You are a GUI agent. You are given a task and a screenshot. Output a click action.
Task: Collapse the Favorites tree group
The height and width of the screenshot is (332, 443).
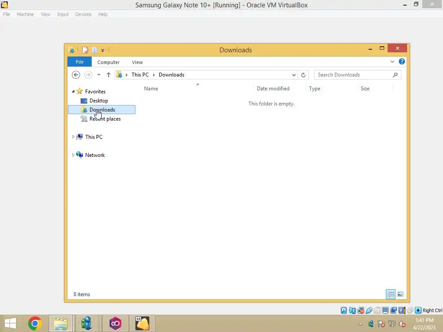[73, 91]
